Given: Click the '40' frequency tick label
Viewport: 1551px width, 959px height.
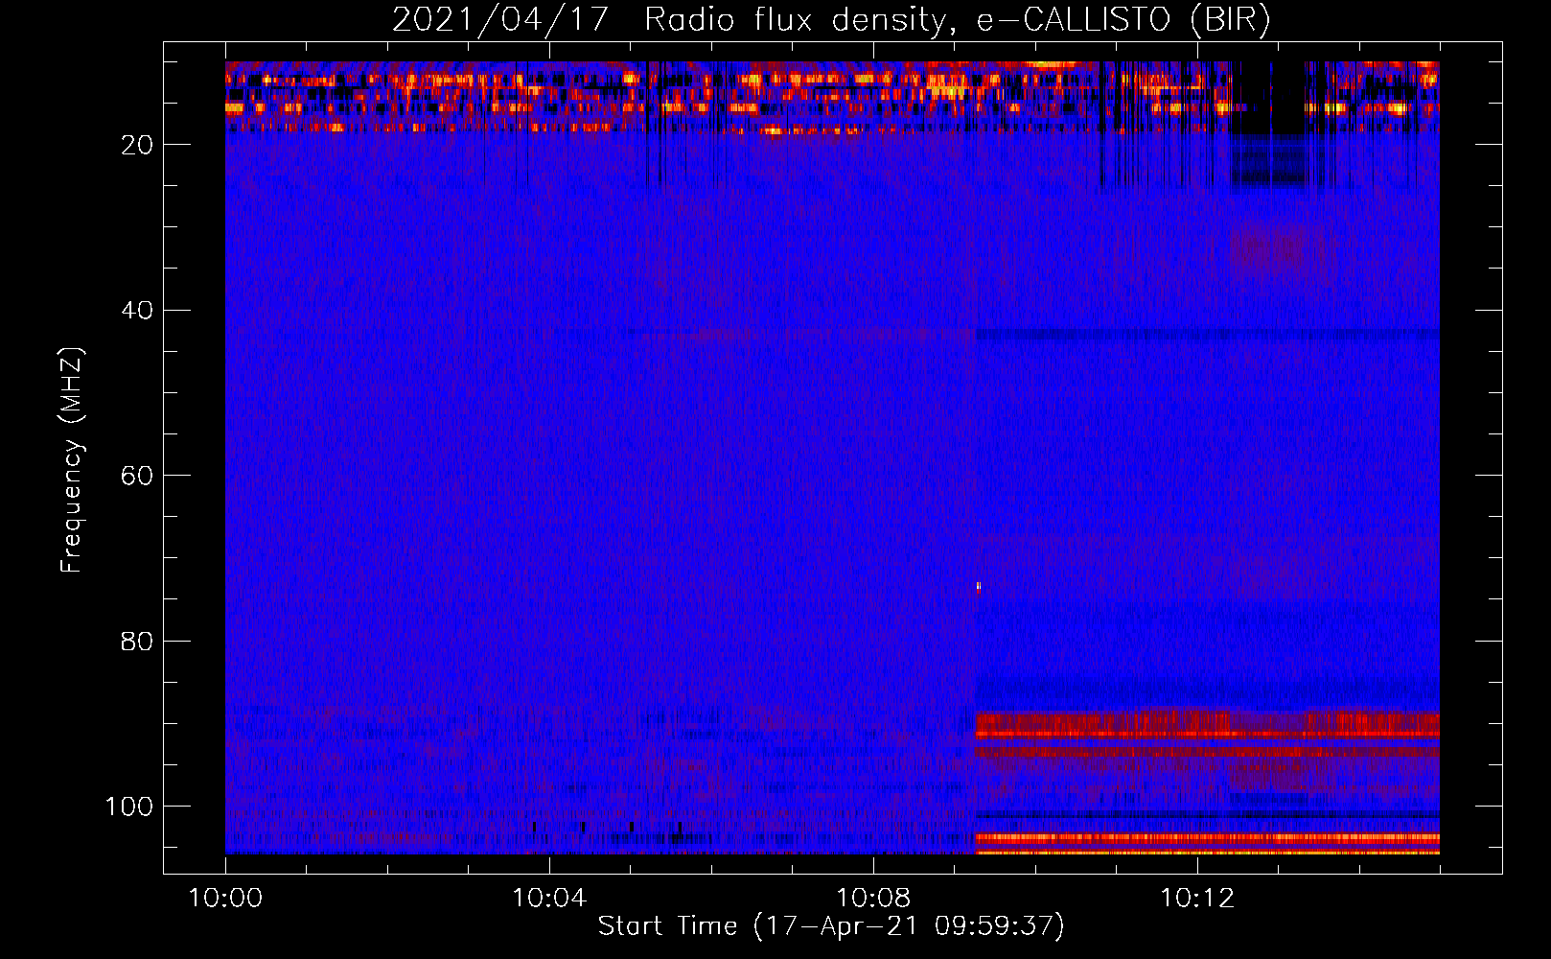Looking at the screenshot, I should (138, 311).
